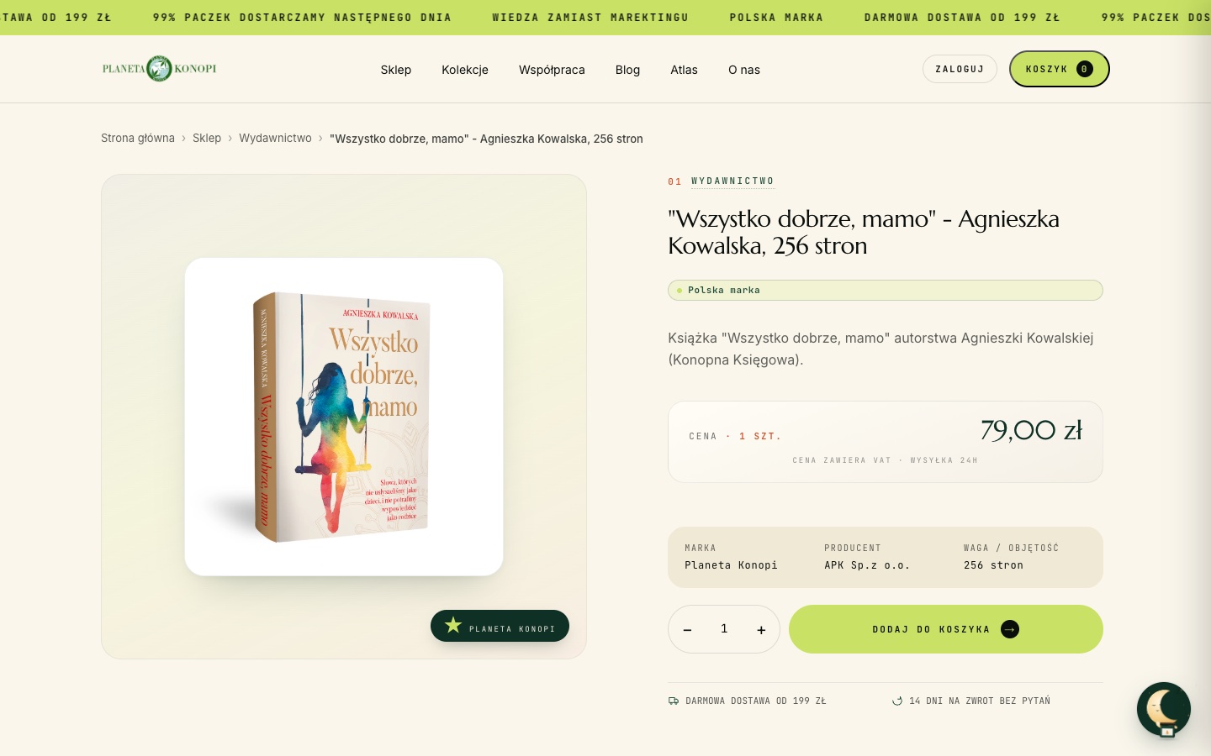This screenshot has width=1211, height=756.
Task: Click Dodaj do koszyka button
Action: pos(945,629)
